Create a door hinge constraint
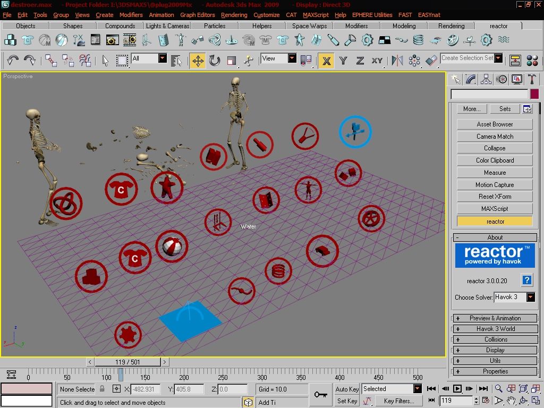The width and height of the screenshot is (544, 408). tap(164, 40)
